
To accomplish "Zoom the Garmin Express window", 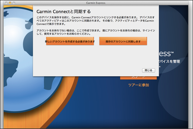I will tap(14, 3).
